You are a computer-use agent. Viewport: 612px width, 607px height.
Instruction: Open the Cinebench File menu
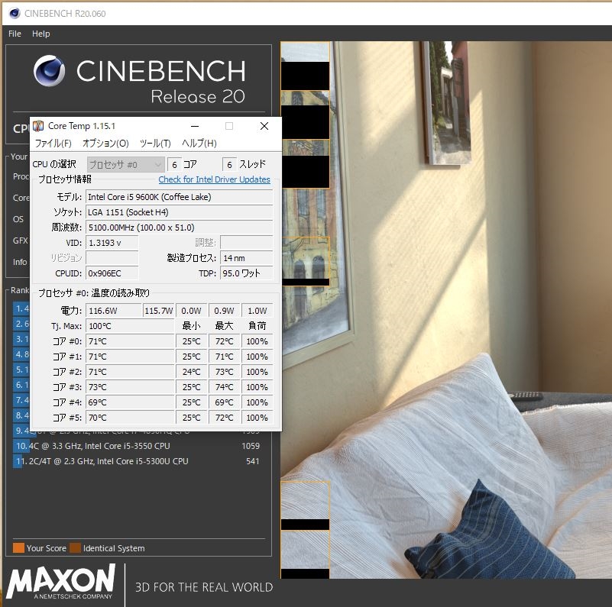(x=15, y=34)
